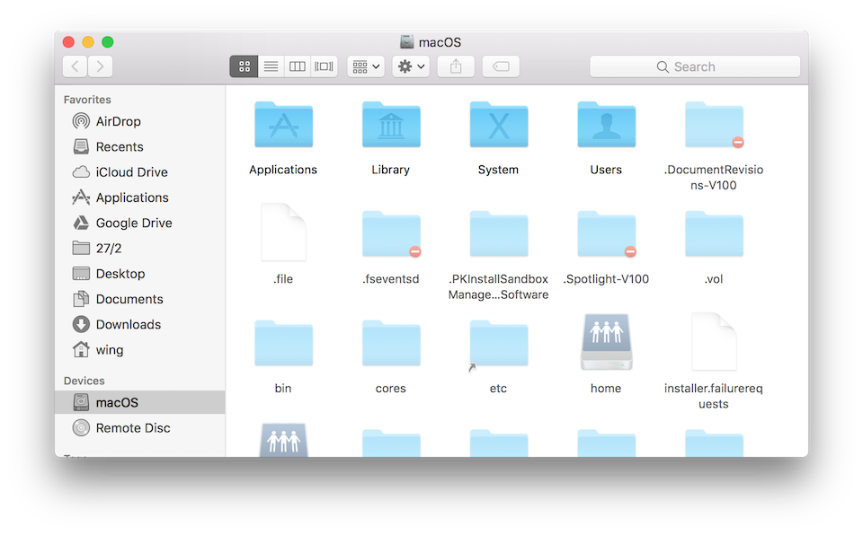Open Google Drive in sidebar
The width and height of the screenshot is (863, 535).
point(133,223)
